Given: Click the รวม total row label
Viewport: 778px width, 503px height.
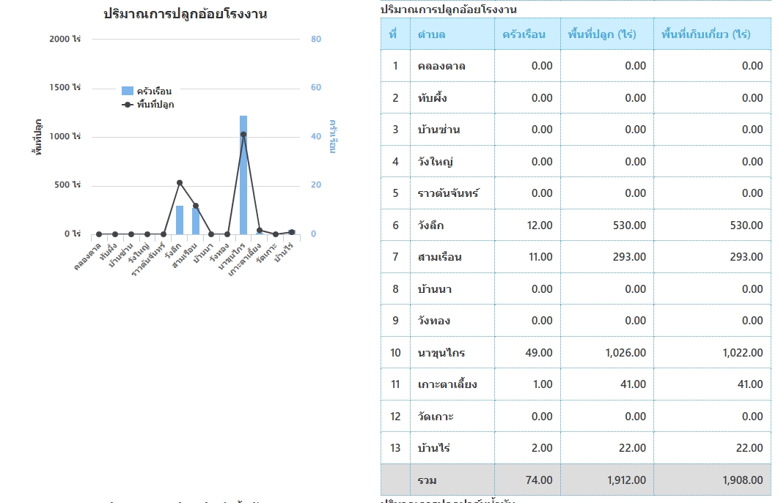Looking at the screenshot, I should click(x=427, y=480).
